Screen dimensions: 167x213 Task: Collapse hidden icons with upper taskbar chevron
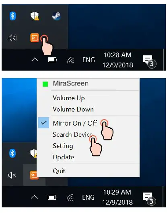(x=35, y=59)
